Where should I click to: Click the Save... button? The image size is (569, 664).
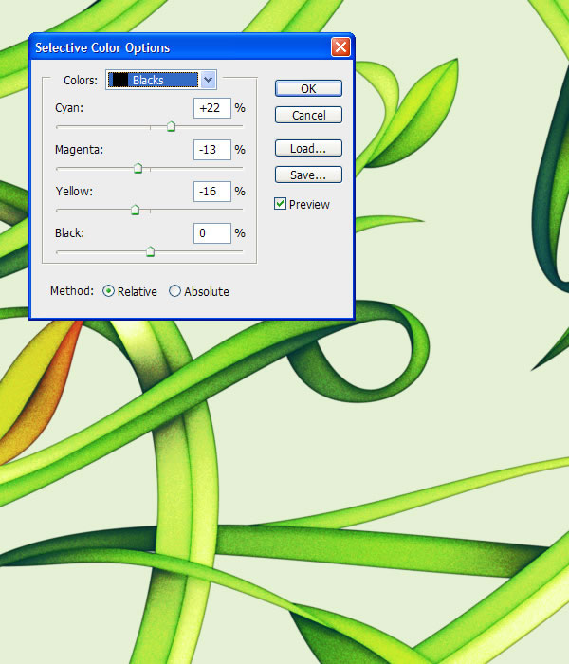308,175
